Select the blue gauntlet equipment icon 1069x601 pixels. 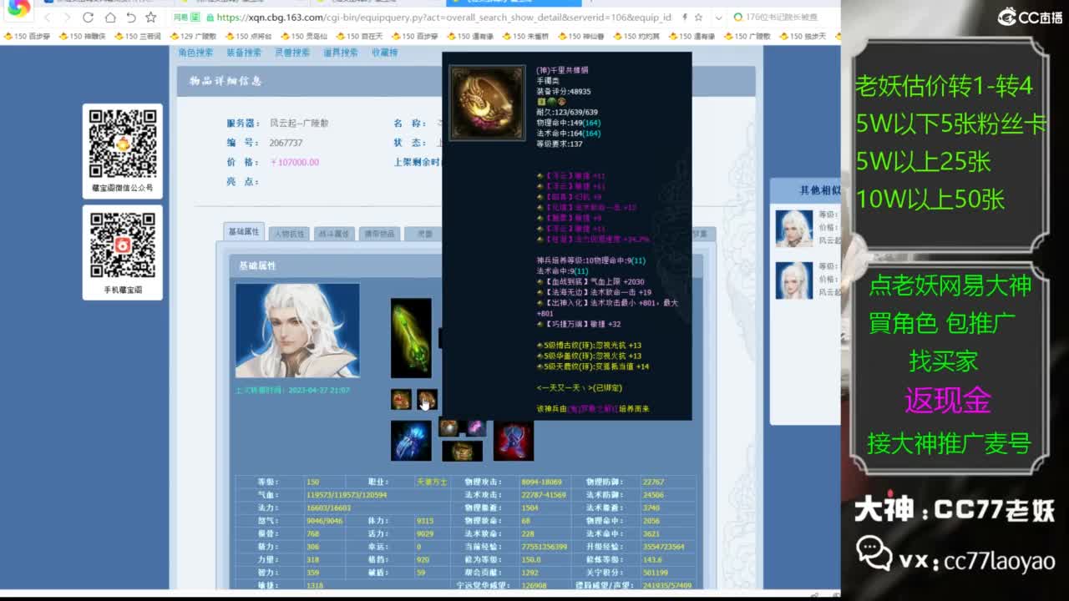coord(411,441)
